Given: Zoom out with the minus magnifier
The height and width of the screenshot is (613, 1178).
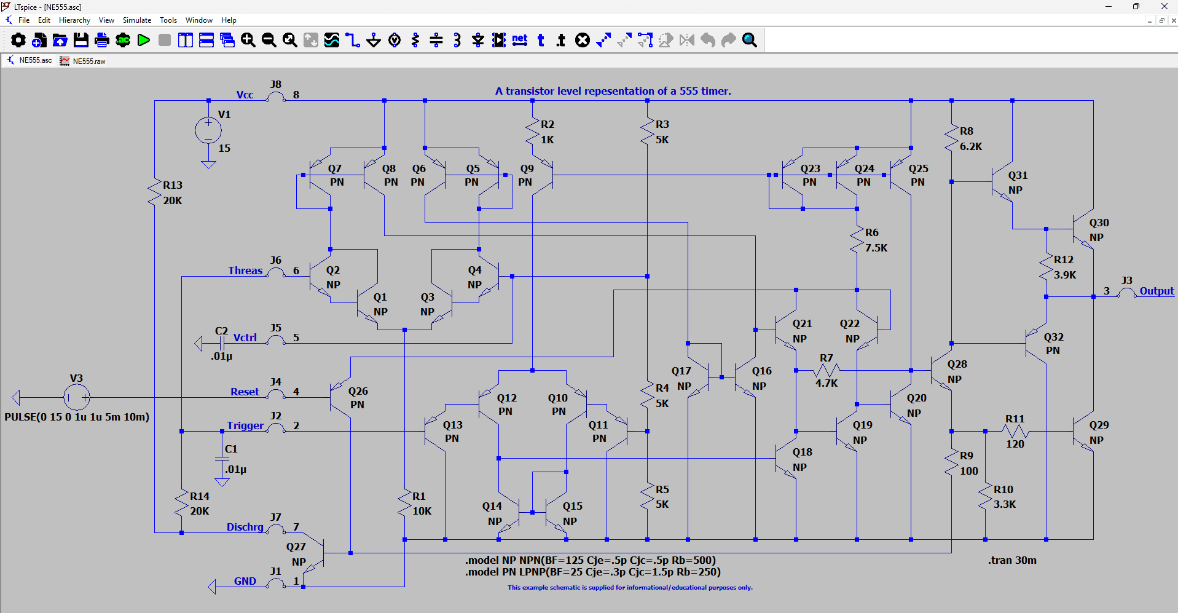Looking at the screenshot, I should pyautogui.click(x=269, y=41).
